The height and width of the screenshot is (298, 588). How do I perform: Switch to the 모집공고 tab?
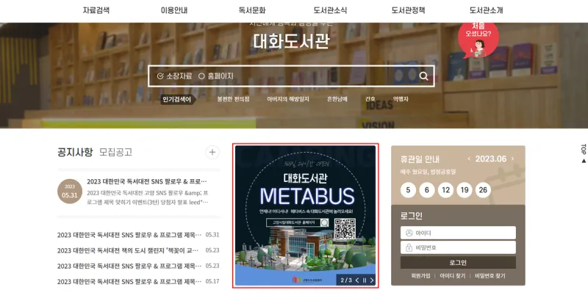pyautogui.click(x=115, y=153)
